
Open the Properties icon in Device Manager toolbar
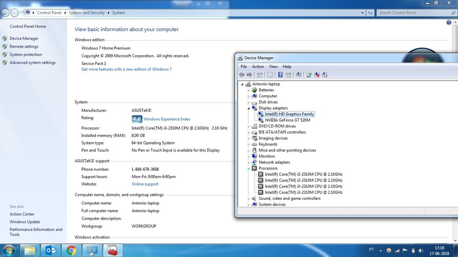pos(270,75)
